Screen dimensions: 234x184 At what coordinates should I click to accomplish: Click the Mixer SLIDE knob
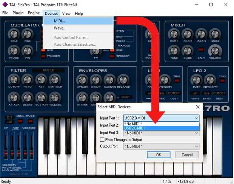[x=188, y=51]
